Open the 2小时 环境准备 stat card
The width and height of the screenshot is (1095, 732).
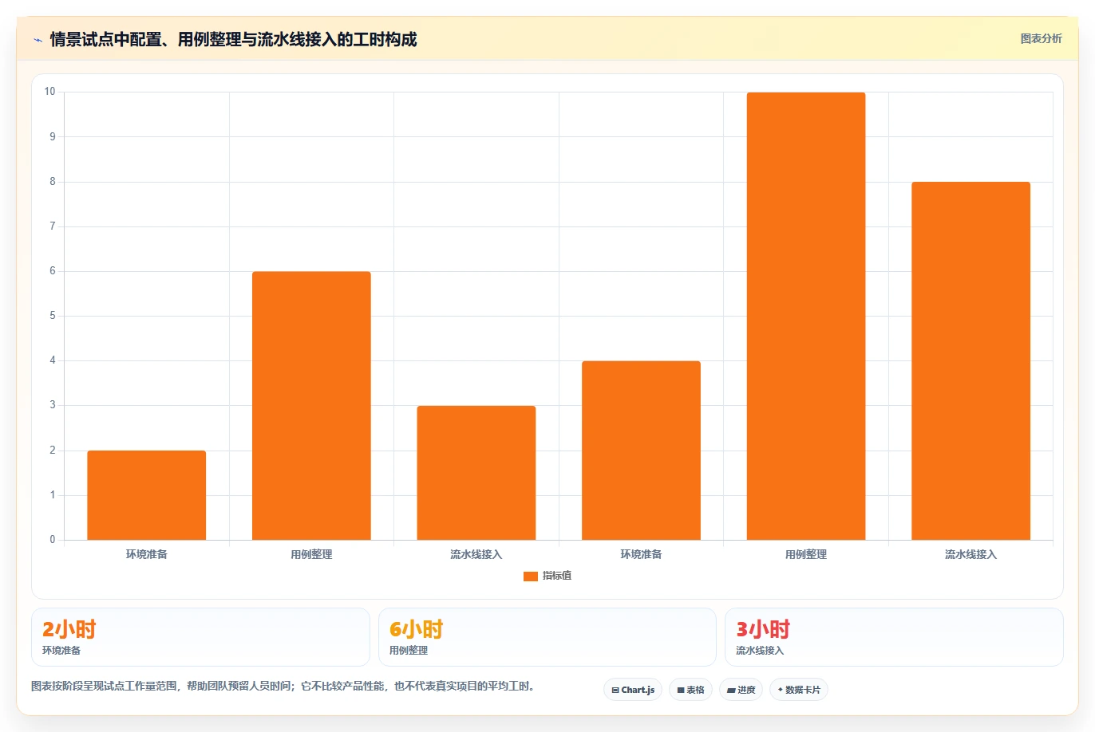click(200, 637)
